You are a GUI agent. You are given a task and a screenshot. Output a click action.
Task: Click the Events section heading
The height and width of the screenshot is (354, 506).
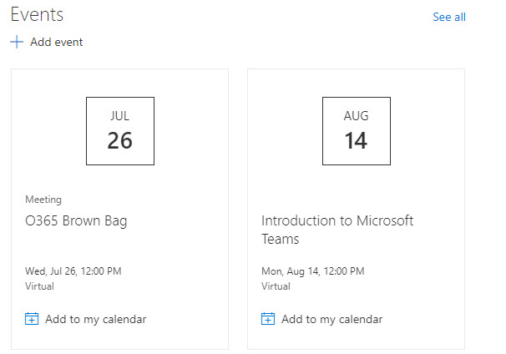[x=37, y=14]
